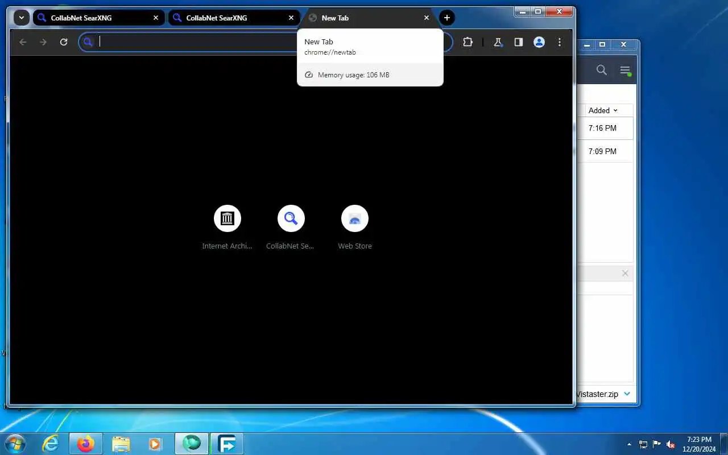The width and height of the screenshot is (728, 455).
Task: Open the profile avatar menu
Action: [x=539, y=42]
